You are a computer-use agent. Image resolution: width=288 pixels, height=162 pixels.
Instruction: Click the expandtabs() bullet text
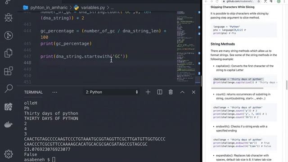(243, 157)
